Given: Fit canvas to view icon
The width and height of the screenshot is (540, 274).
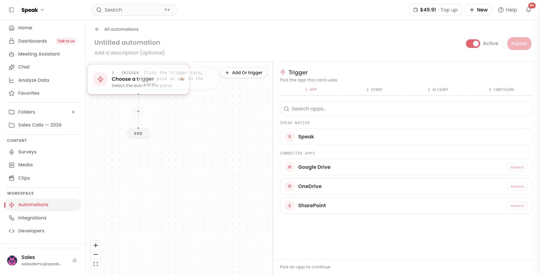Looking at the screenshot, I should coord(96,264).
